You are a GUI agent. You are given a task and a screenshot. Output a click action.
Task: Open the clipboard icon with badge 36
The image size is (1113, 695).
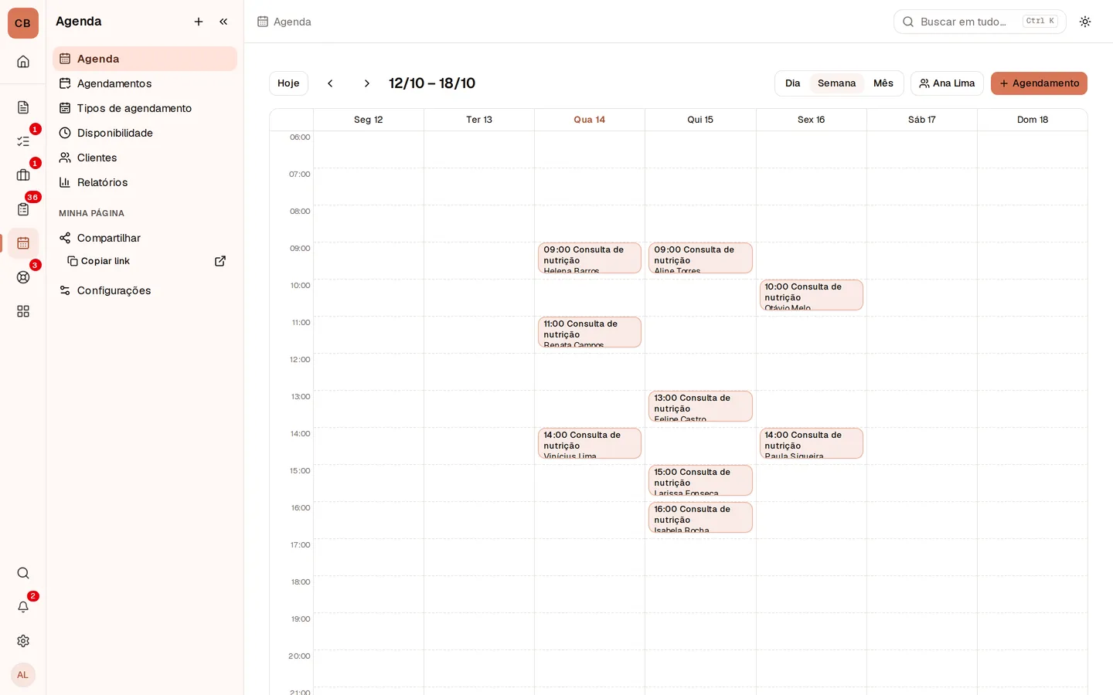tap(23, 209)
